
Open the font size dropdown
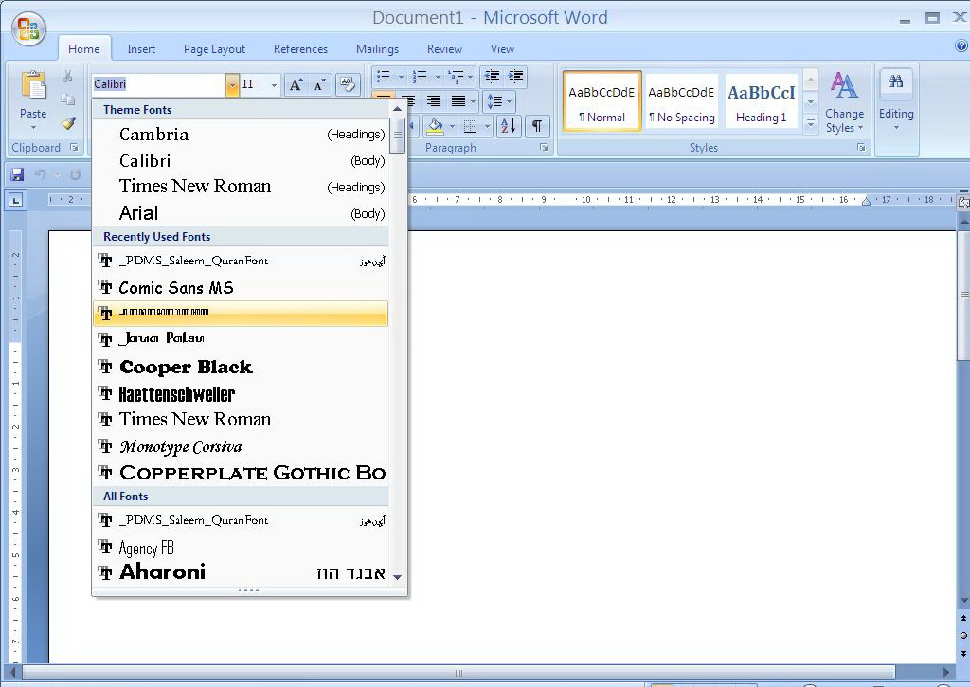point(274,84)
